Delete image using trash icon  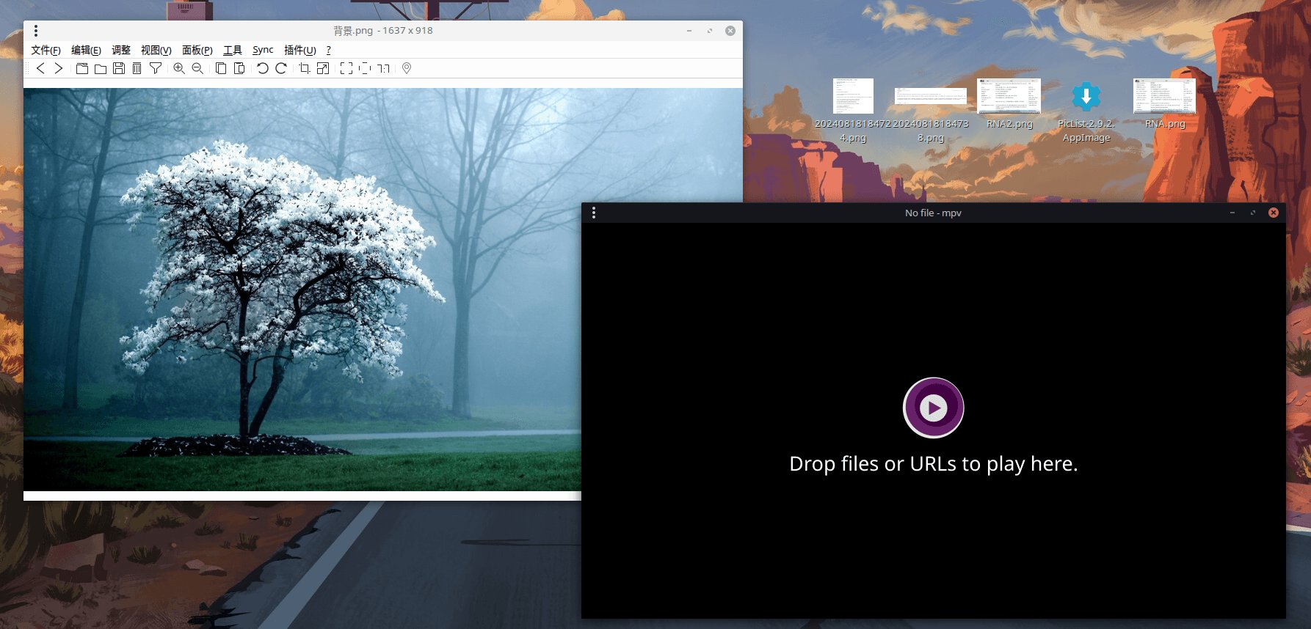[137, 68]
